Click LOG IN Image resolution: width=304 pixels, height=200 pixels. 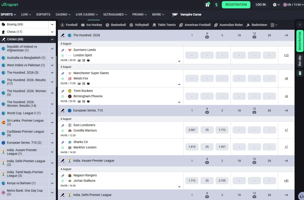[x=261, y=5]
